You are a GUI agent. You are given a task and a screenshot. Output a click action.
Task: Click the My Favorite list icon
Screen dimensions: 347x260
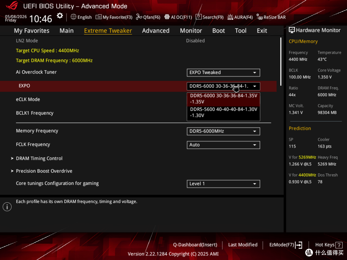tap(99, 17)
